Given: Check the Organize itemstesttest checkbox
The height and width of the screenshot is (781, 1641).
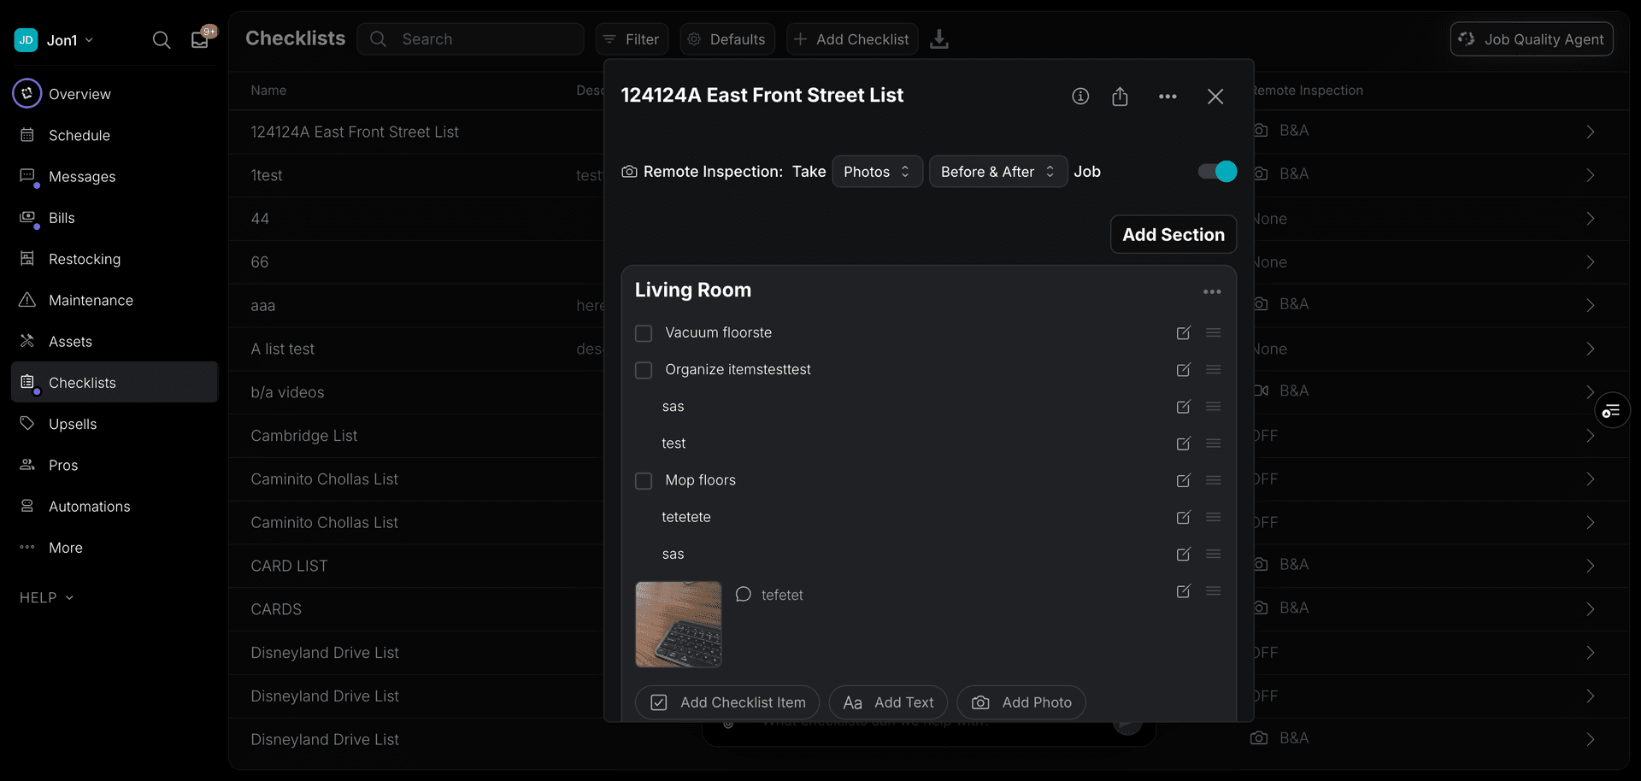Looking at the screenshot, I should point(644,370).
